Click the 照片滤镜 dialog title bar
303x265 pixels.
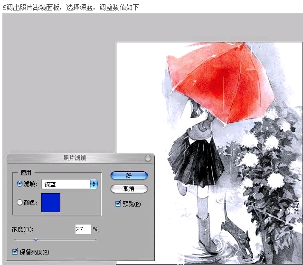click(x=80, y=158)
